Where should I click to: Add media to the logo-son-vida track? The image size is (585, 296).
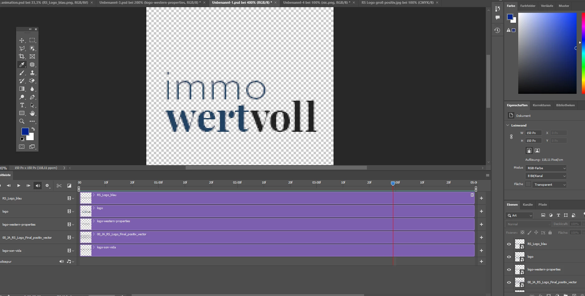(481, 251)
